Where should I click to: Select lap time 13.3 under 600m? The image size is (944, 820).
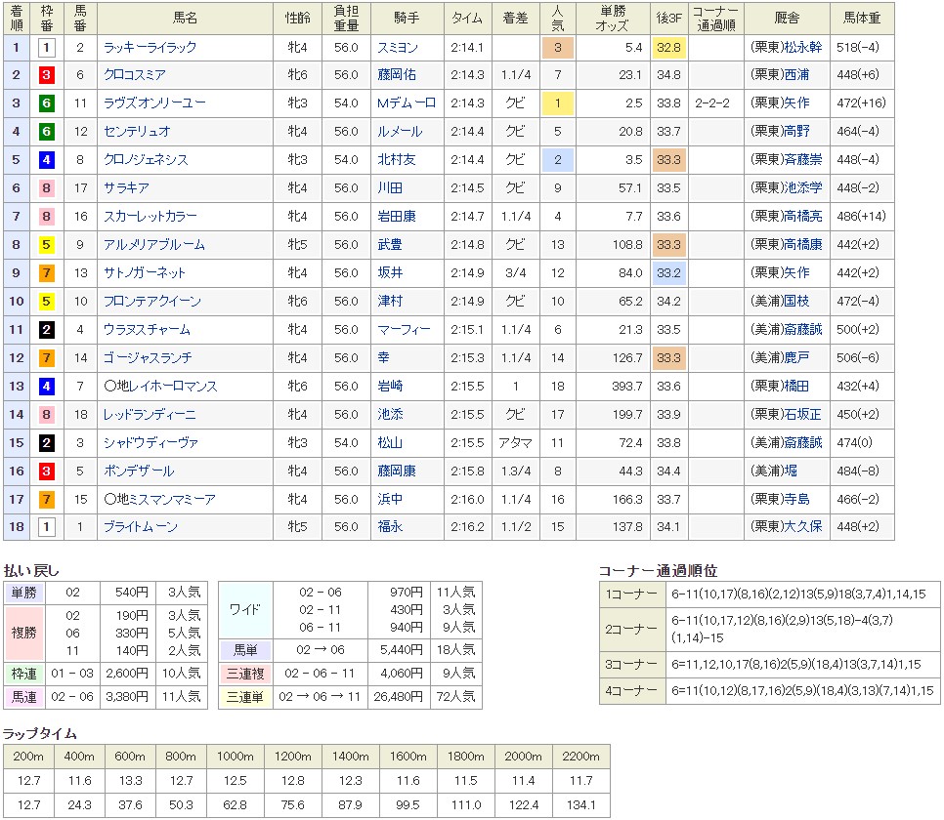coord(130,781)
